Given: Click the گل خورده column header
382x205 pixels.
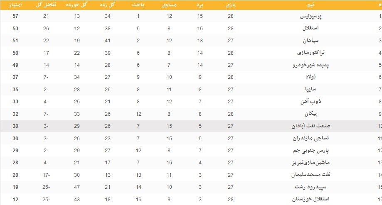Looking at the screenshot, I should click(76, 5).
